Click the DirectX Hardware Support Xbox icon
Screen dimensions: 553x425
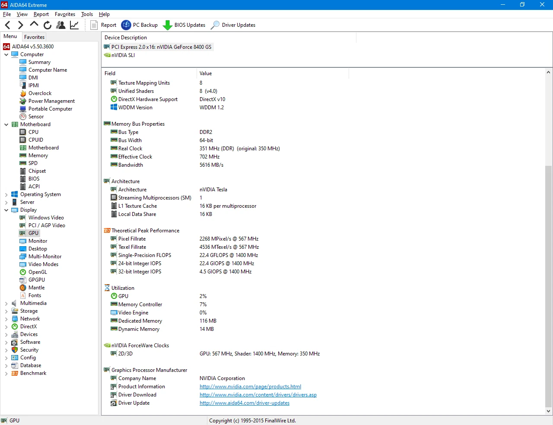tap(114, 99)
